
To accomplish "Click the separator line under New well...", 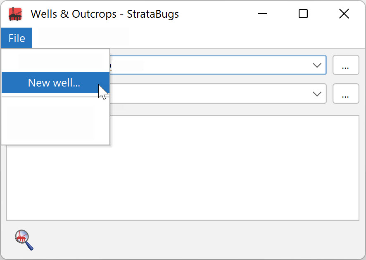I will coord(55,96).
